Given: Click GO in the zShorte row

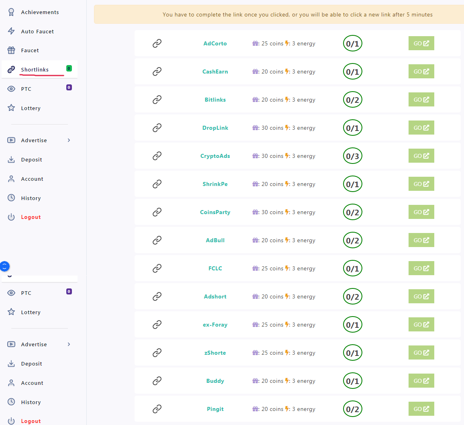Looking at the screenshot, I should [421, 352].
